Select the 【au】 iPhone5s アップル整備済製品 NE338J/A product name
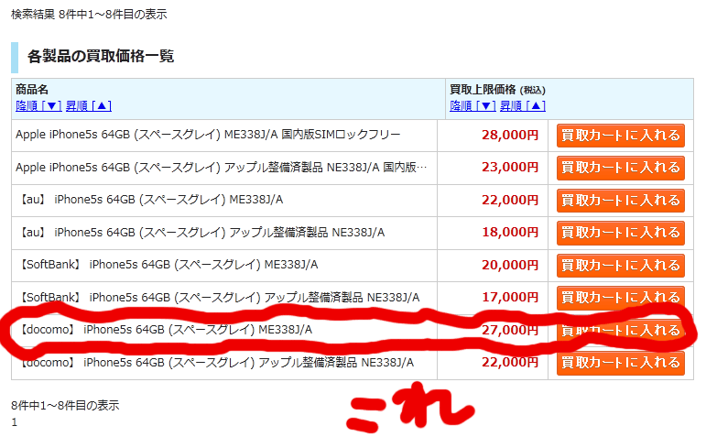Viewport: 706px width, 437px height. click(202, 233)
